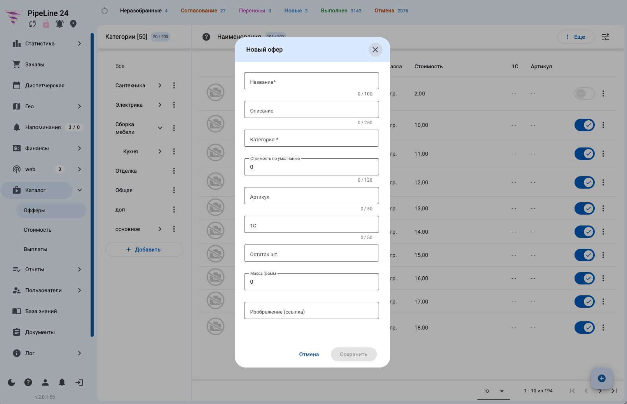Click the pink lock icon under the logo

46,24
